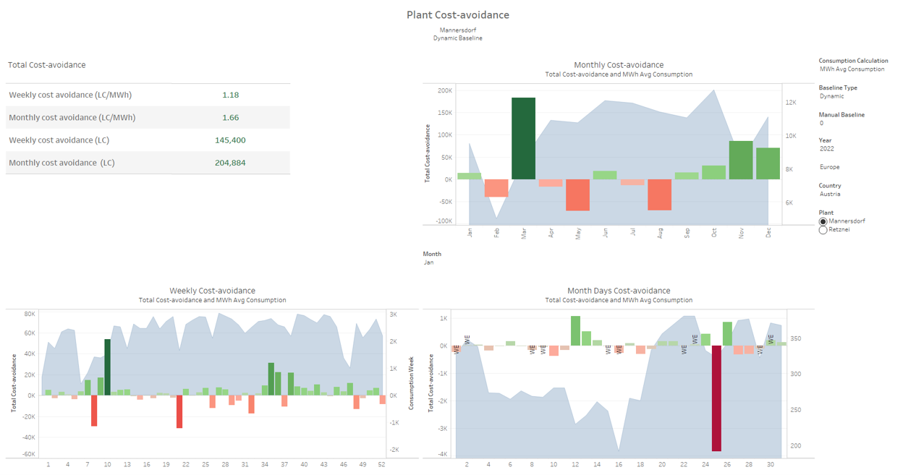Click the green day 26 bar in daily chart
Image resolution: width=916 pixels, height=475 pixels.
[727, 334]
